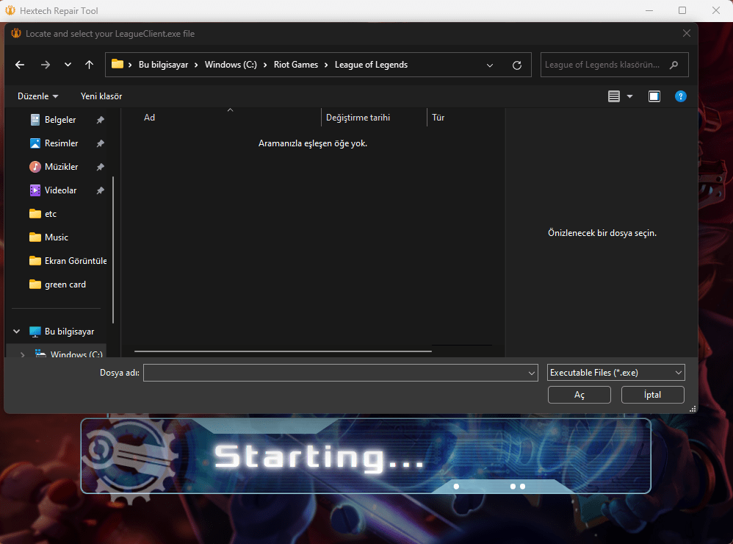Open Müzikler in the sidebar
Screen dimensions: 733x544
click(61, 167)
